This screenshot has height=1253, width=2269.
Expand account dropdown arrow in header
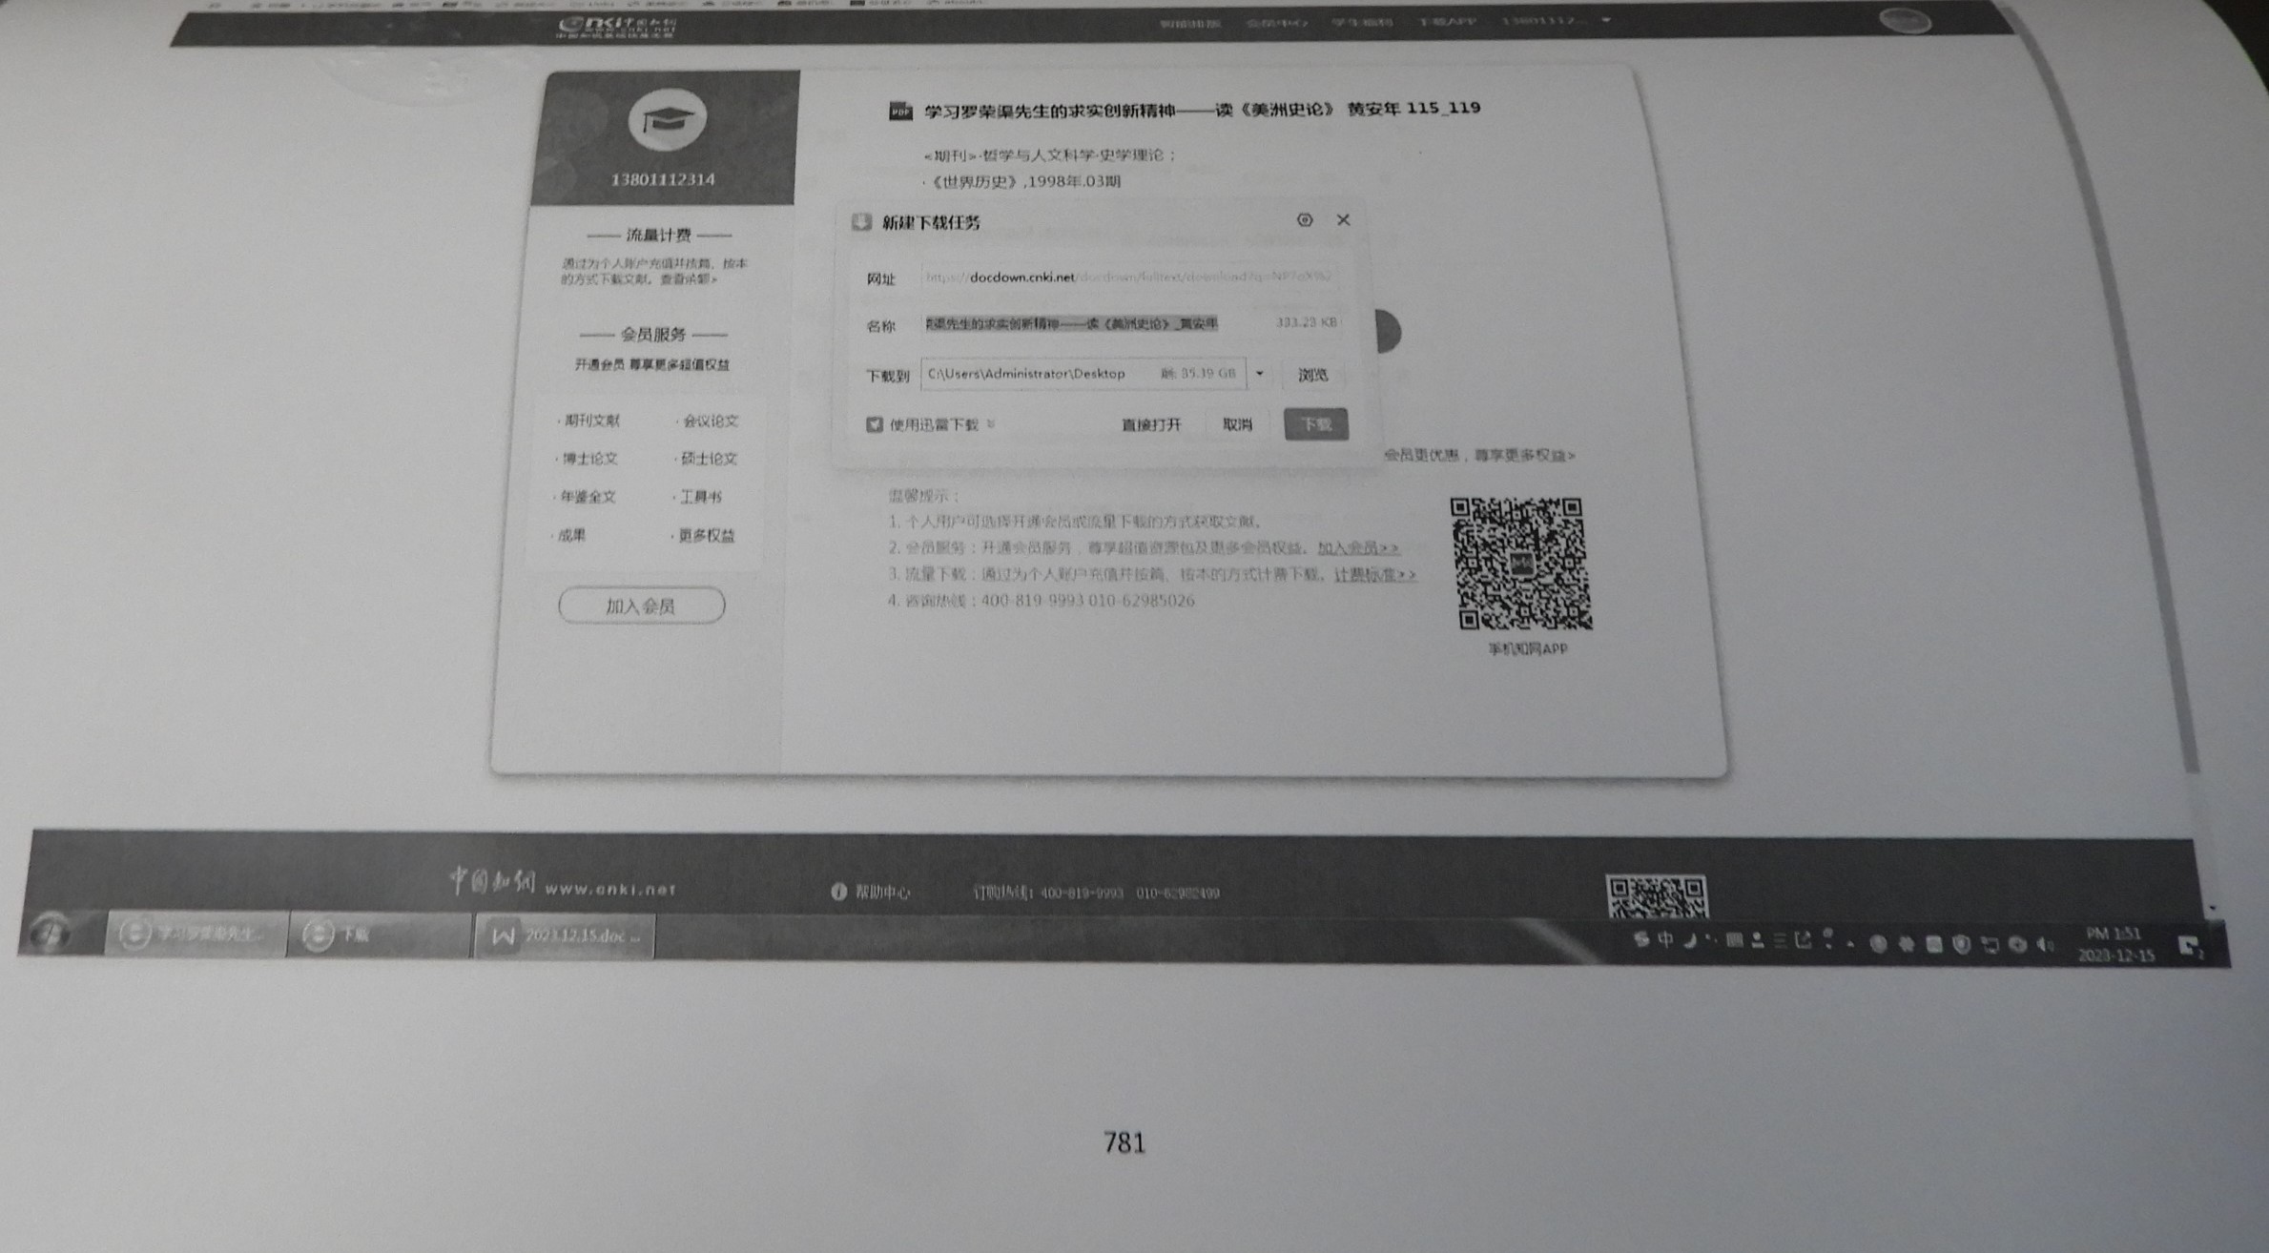(x=1606, y=20)
